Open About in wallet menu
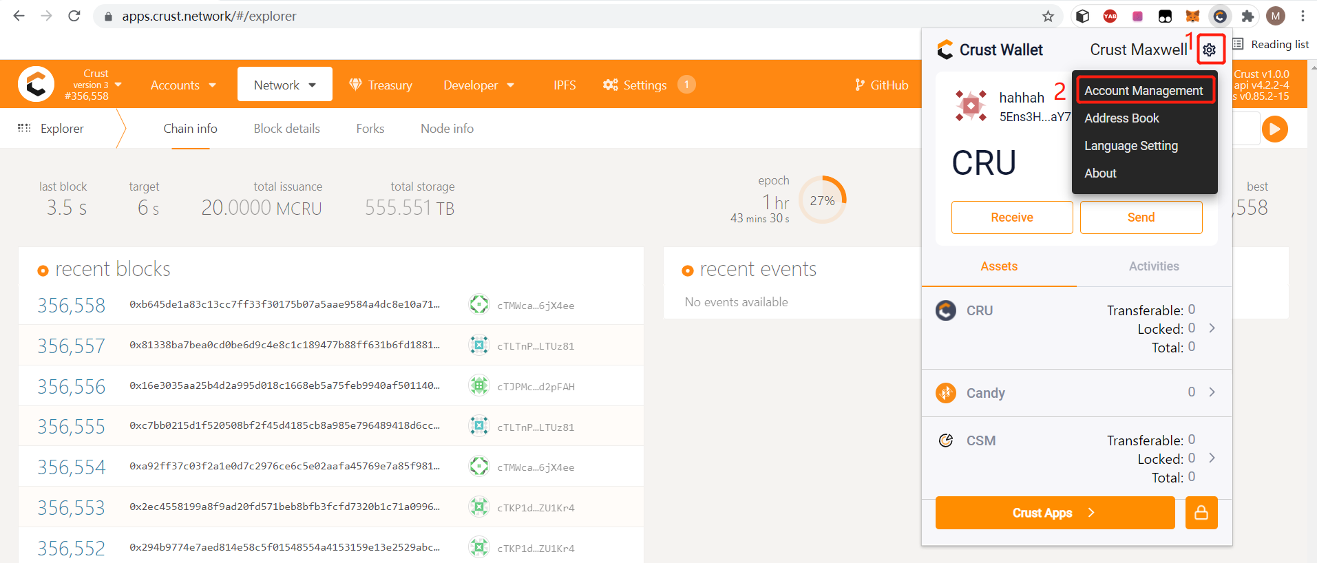The width and height of the screenshot is (1317, 563). click(x=1100, y=173)
